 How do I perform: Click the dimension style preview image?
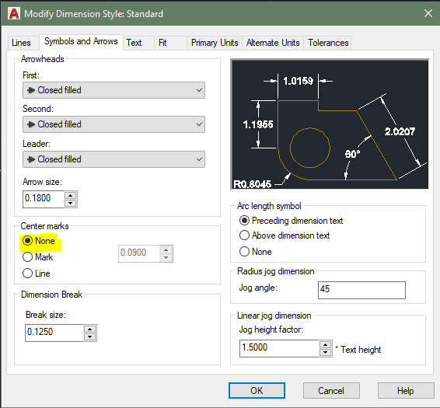click(330, 124)
